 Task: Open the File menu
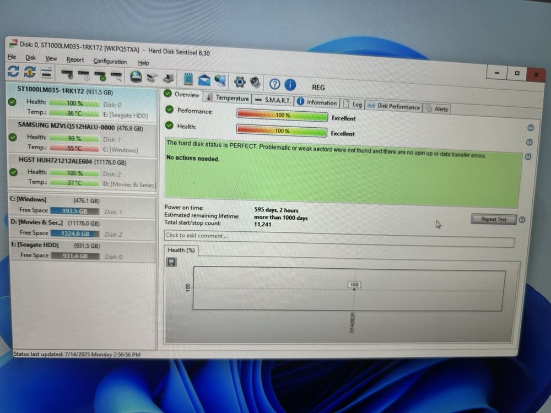(12, 57)
